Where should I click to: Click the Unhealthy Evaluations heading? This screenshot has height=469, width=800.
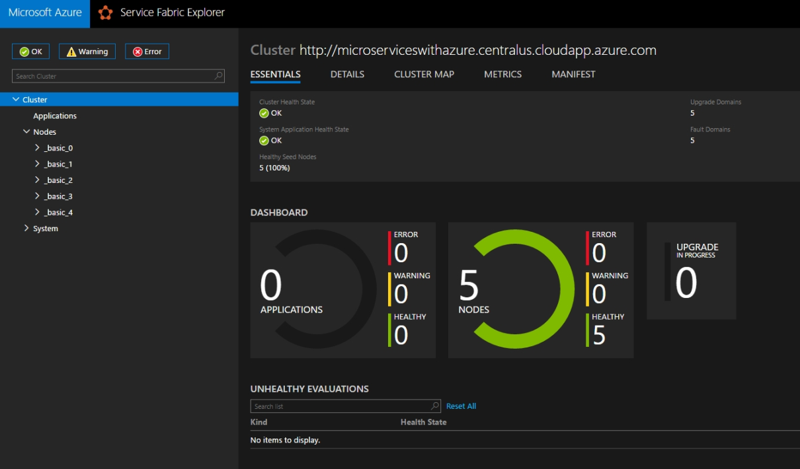coord(309,389)
